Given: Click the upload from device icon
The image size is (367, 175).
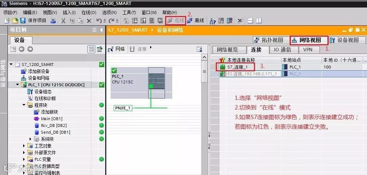Looking at the screenshot, I should (143, 21).
